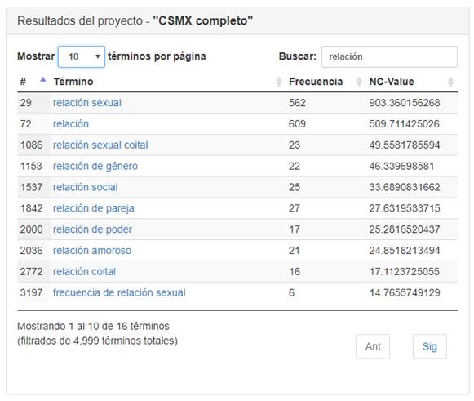Click the Buscar search field
This screenshot has height=401, width=474.
click(389, 56)
